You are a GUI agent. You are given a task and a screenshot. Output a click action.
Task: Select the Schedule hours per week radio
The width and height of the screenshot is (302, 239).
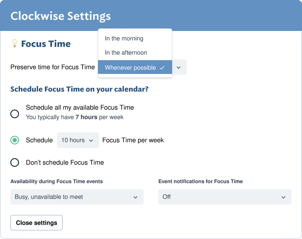click(15, 140)
